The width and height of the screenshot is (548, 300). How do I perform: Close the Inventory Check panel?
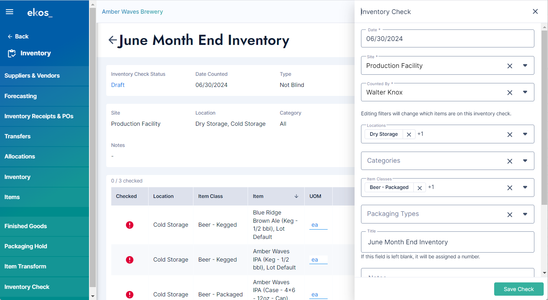(535, 11)
